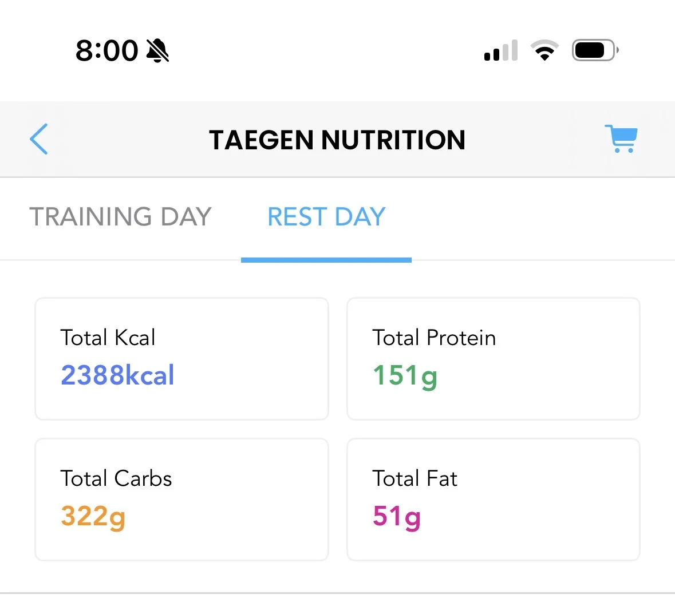Tap the battery indicator icon
This screenshot has height=614, width=675.
595,50
